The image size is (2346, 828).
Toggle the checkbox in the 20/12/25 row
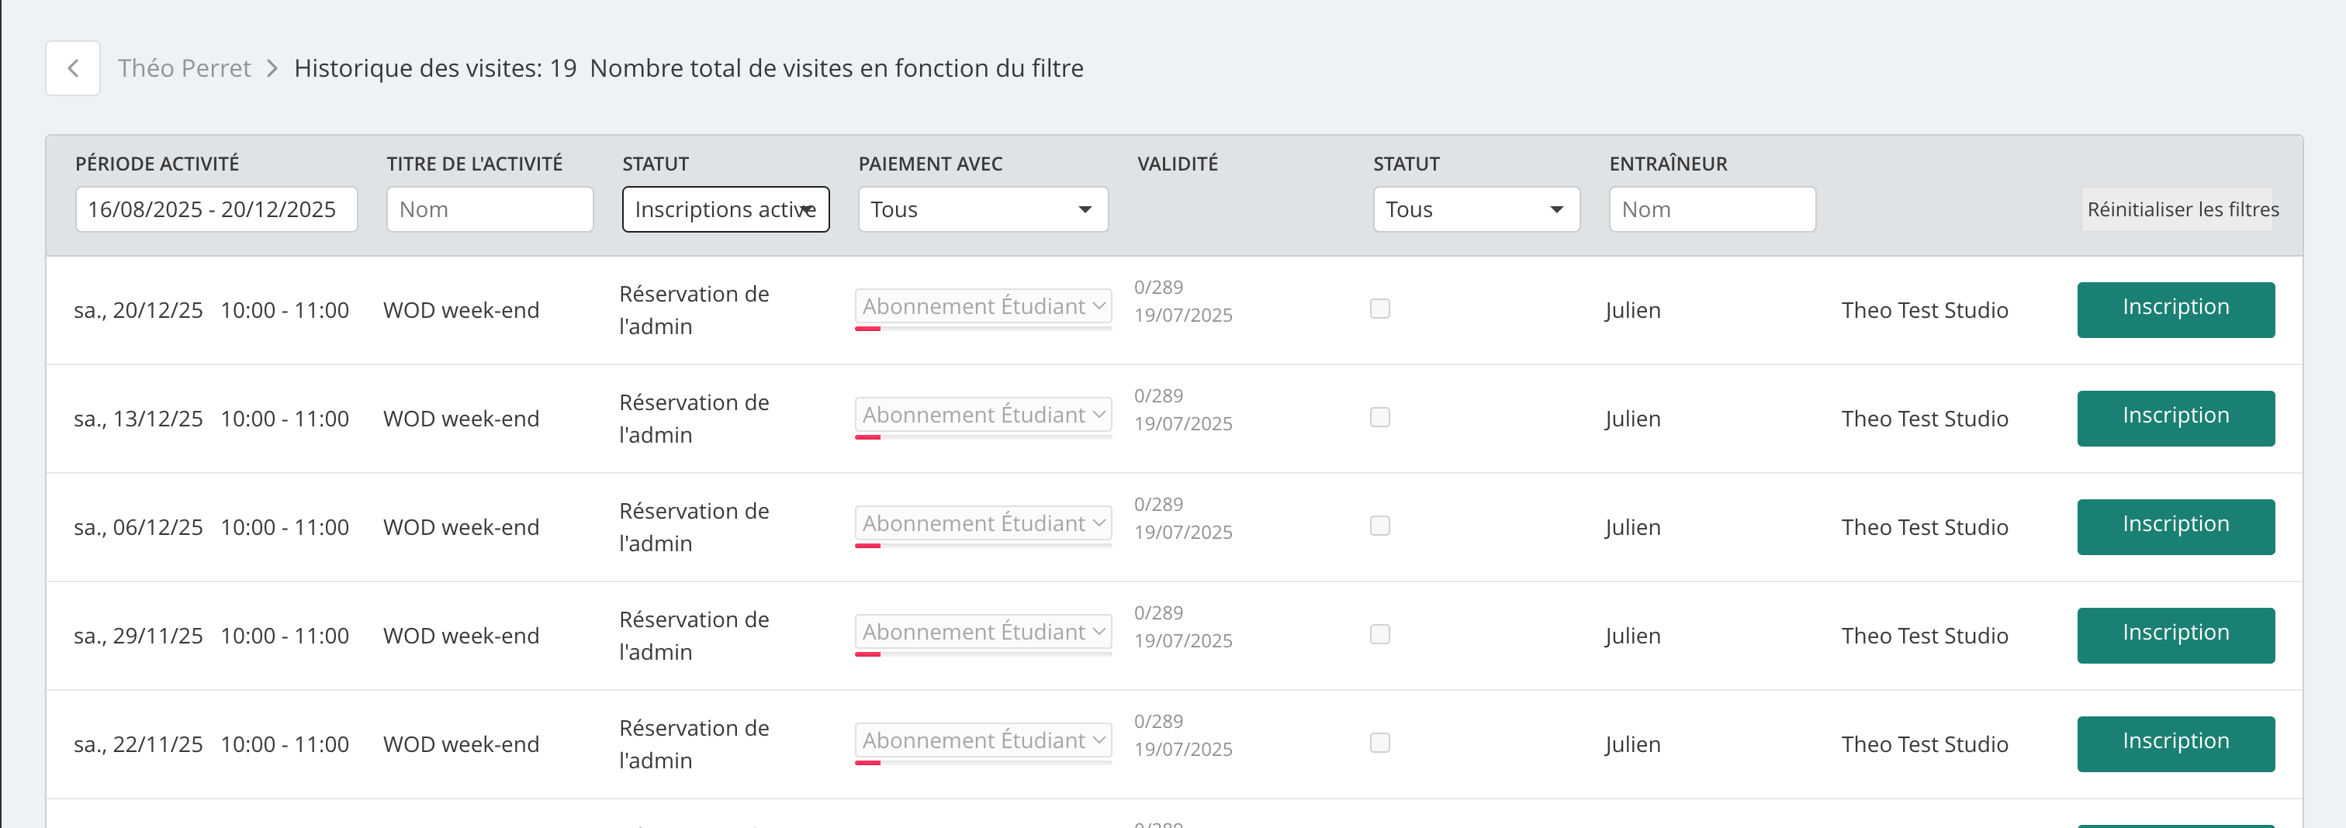[x=1379, y=309]
